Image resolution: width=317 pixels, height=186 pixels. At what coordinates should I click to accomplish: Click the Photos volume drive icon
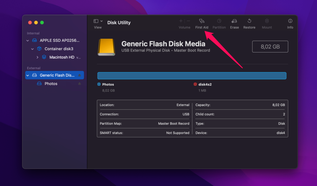pyautogui.click(x=39, y=84)
